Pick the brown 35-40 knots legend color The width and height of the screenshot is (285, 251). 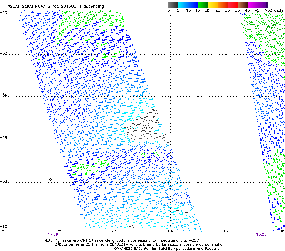coord(243,5)
